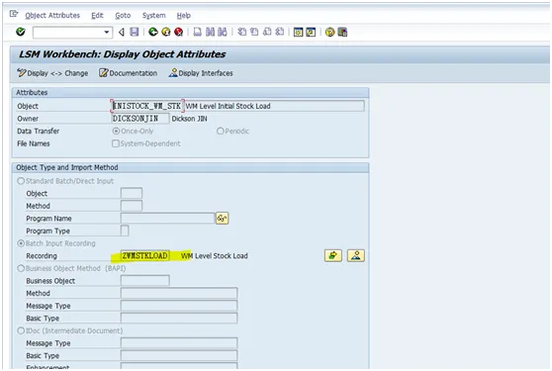Viewport: 552px width, 371px height.
Task: Select Standard Batch/Direct Input radio button
Action: [21, 181]
